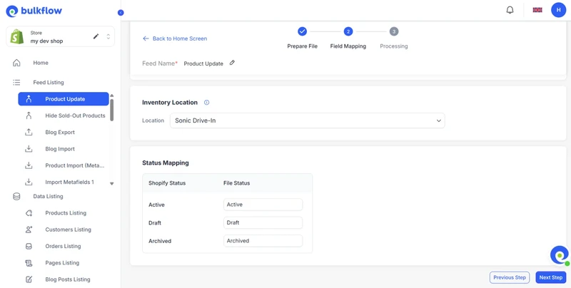Collapse the sidebar with the blue arrow
This screenshot has height=288, width=571.
click(x=121, y=13)
